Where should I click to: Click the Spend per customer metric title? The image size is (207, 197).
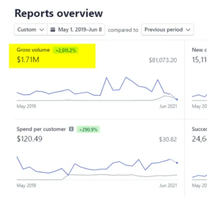pos(41,129)
